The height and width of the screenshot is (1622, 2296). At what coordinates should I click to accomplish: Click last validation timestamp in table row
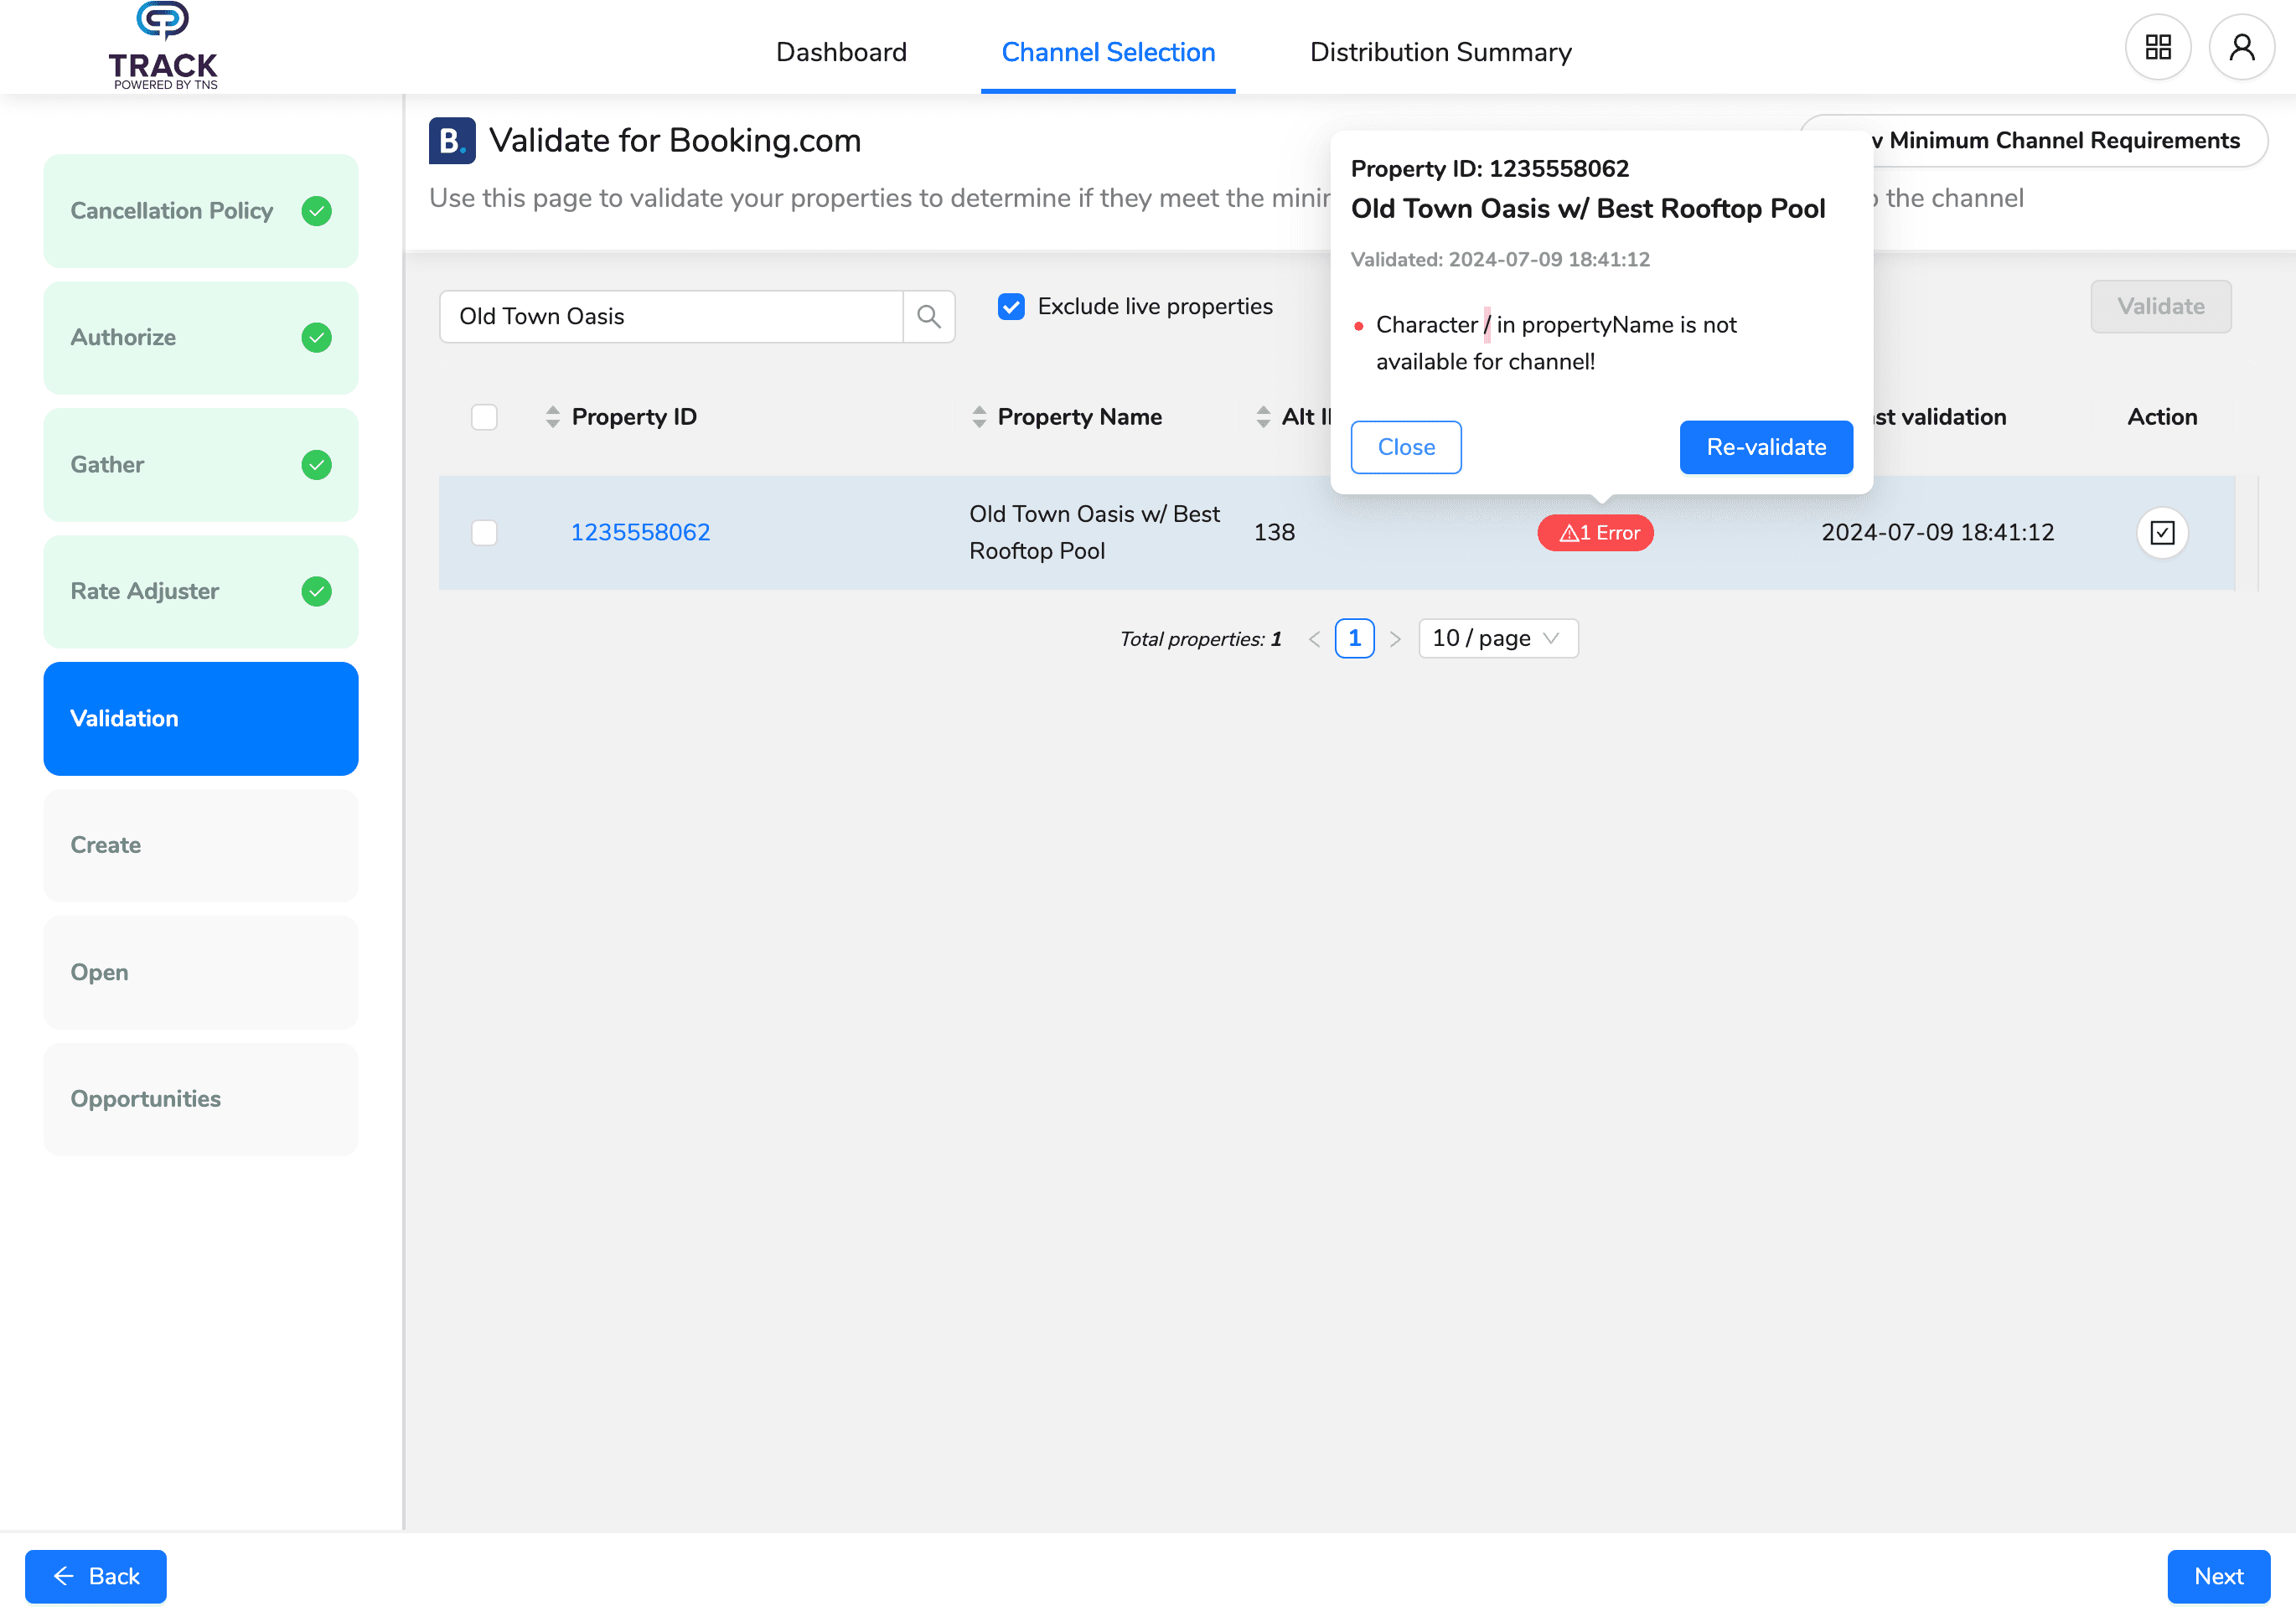coord(1937,533)
